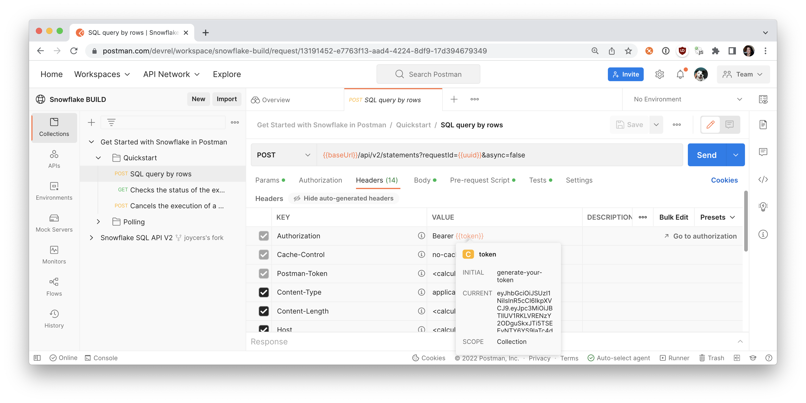Image resolution: width=806 pixels, height=403 pixels.
Task: Click the Search Postman field
Action: (428, 74)
